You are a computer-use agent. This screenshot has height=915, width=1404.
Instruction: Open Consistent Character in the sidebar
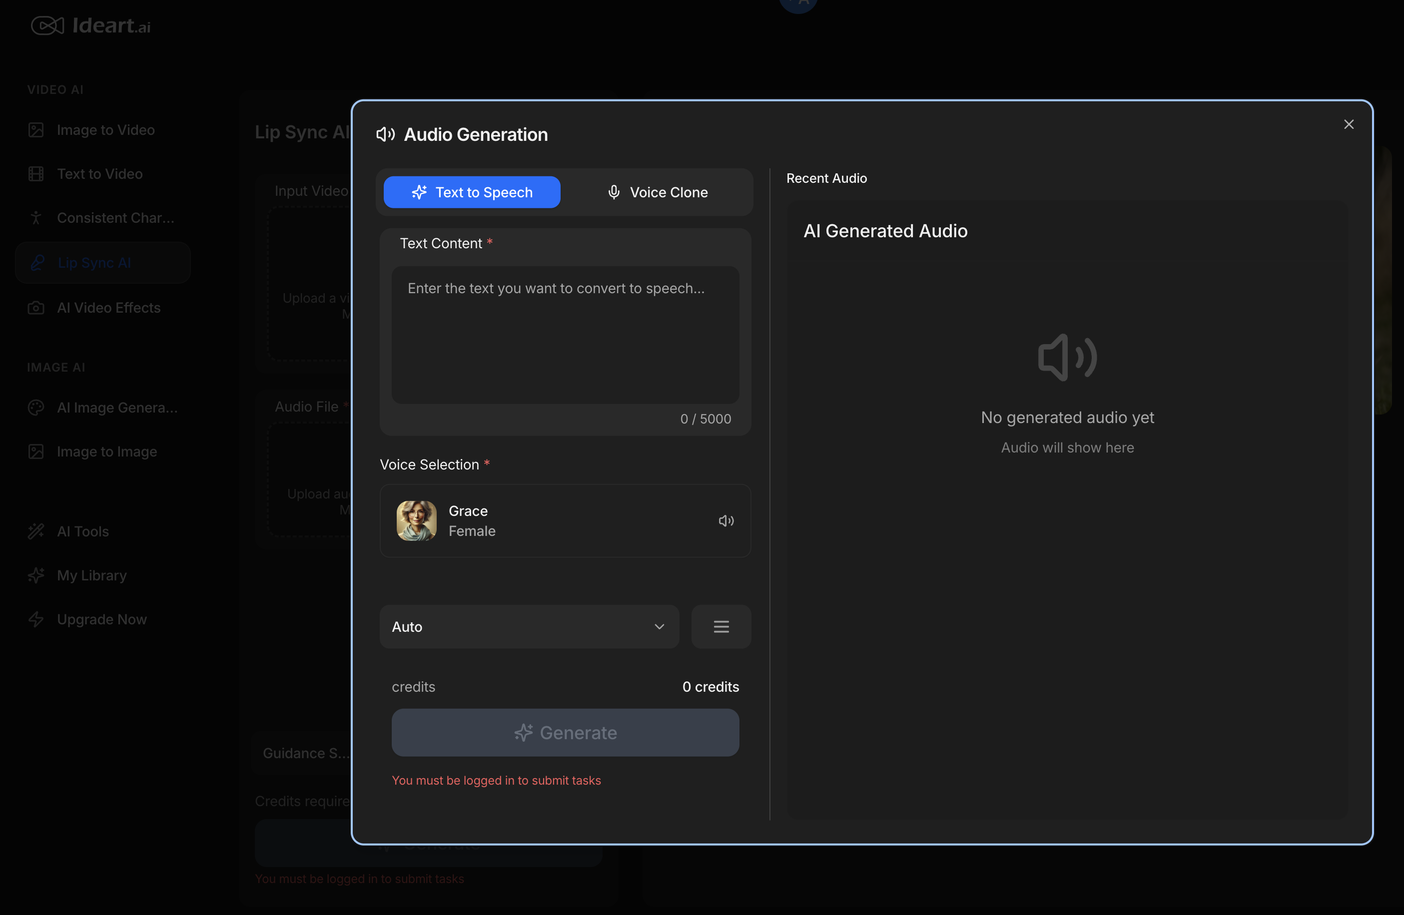[x=103, y=218]
